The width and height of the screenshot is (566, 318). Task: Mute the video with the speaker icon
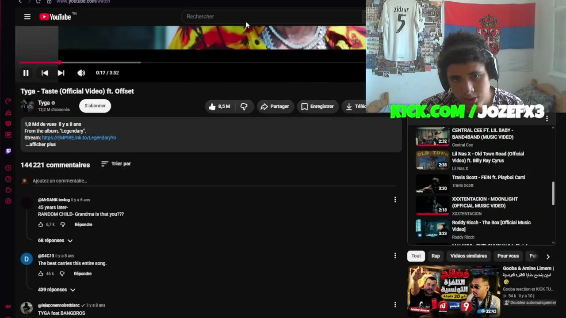point(81,73)
